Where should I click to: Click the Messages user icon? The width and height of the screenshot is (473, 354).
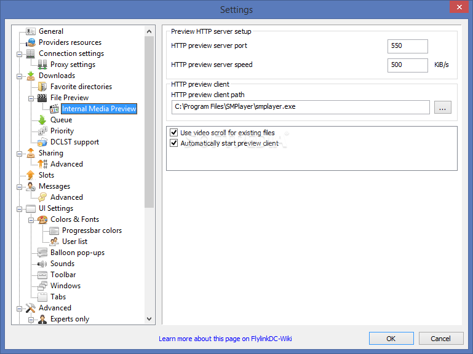point(31,186)
